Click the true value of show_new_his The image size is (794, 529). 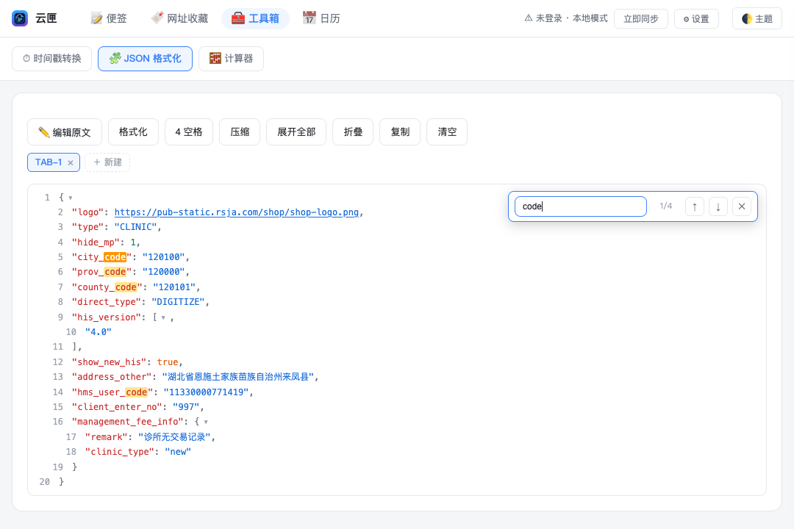(168, 362)
